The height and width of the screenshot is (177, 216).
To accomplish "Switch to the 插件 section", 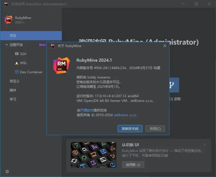I will point(13,90).
